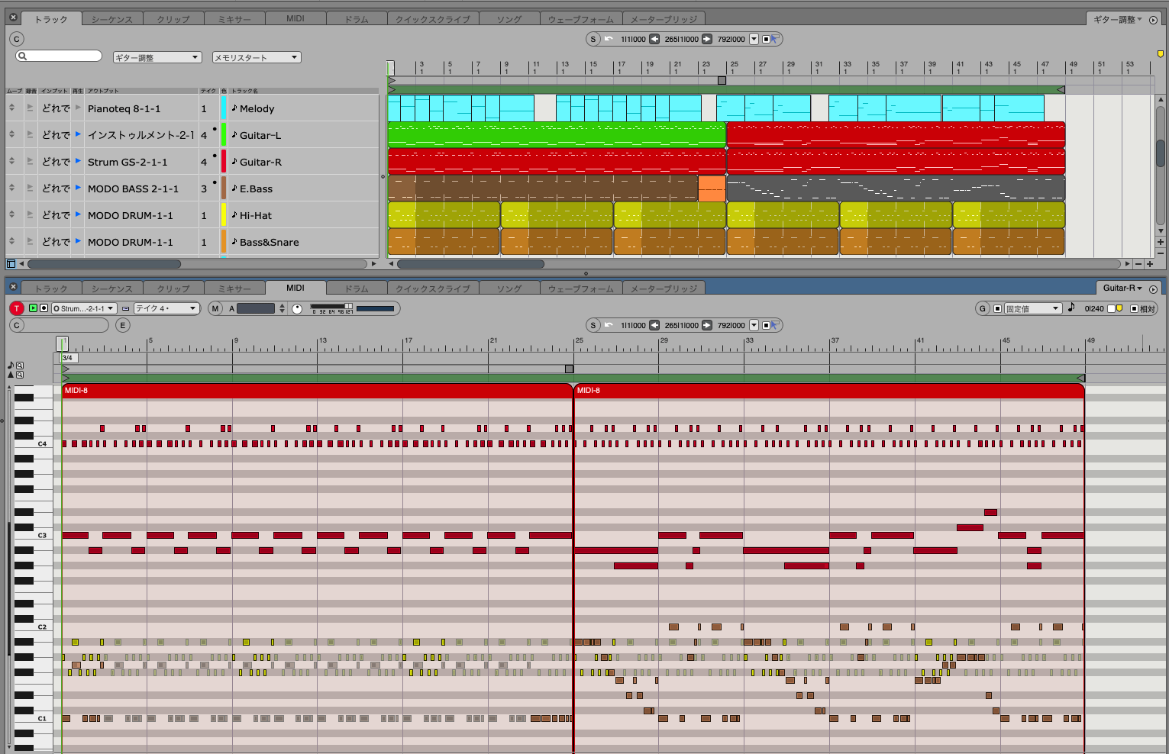Click the E button in MIDI editor

[122, 325]
